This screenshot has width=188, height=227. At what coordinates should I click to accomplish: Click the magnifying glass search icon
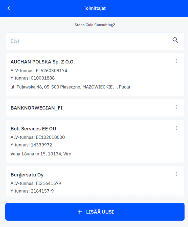175,40
